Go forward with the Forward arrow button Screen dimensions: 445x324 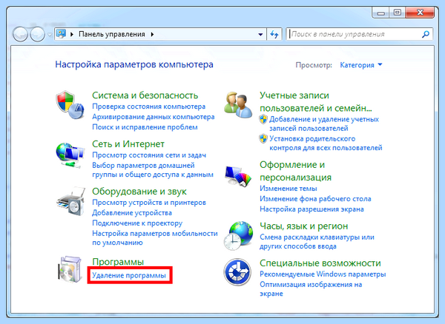pyautogui.click(x=38, y=34)
